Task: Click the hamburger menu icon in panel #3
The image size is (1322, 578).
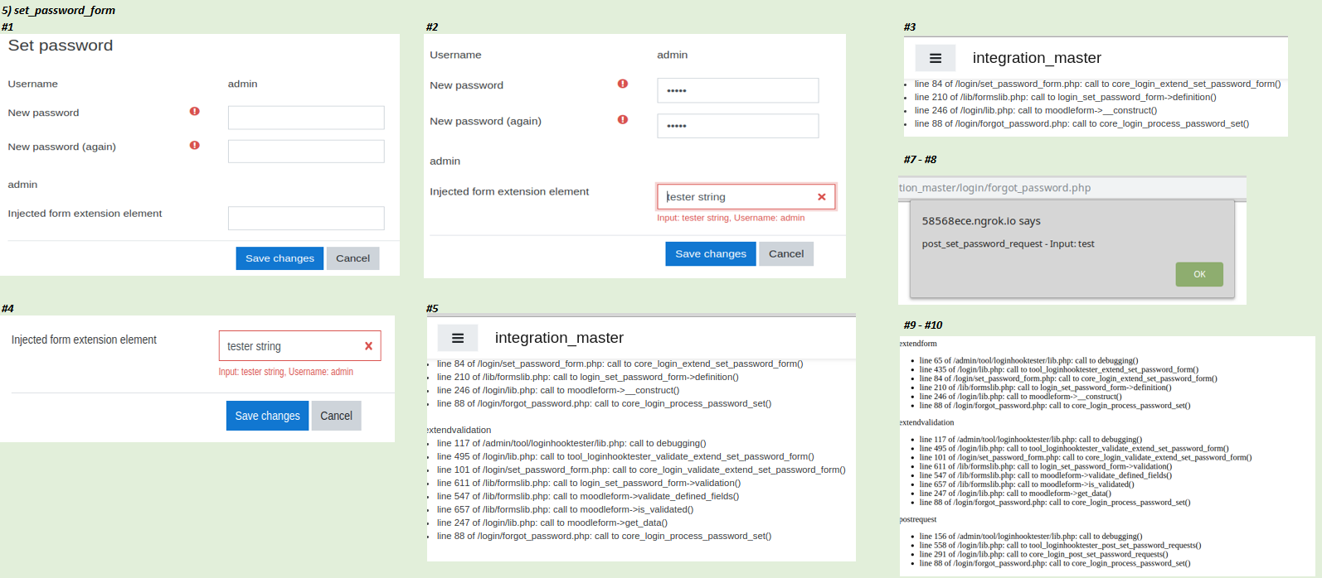Action: 935,58
